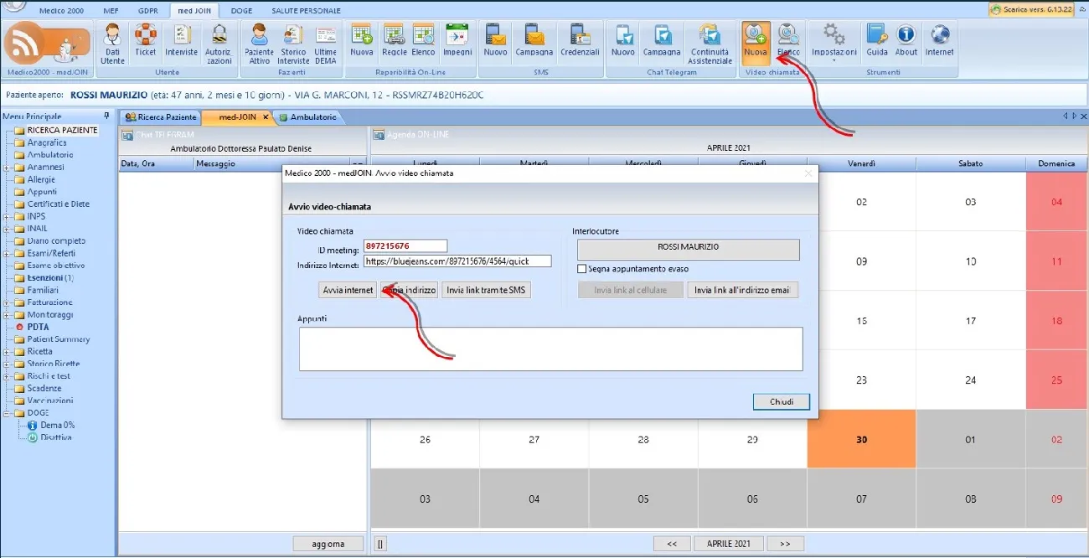Image resolution: width=1089 pixels, height=558 pixels.
Task: Click the ID meeting field
Action: [x=405, y=247]
